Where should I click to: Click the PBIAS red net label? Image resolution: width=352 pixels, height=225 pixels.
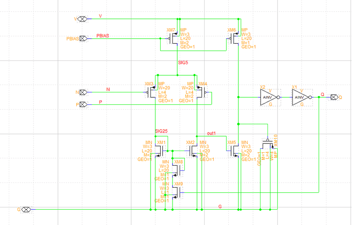103,36
